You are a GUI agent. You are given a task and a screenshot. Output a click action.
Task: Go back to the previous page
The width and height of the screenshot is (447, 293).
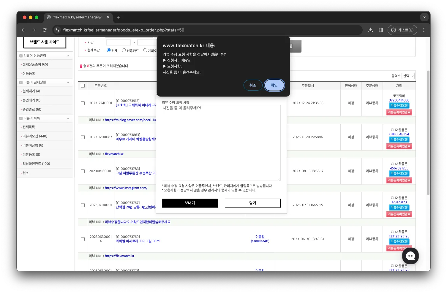[x=23, y=30]
